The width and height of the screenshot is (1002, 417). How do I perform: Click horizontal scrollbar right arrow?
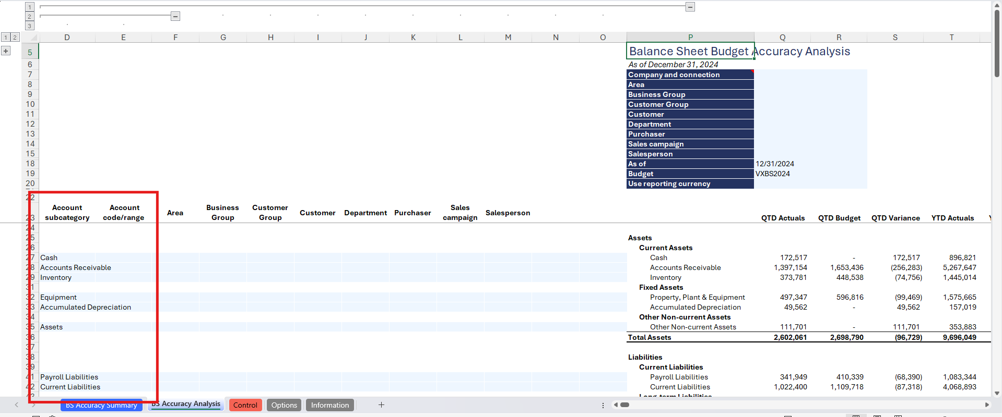tap(986, 404)
